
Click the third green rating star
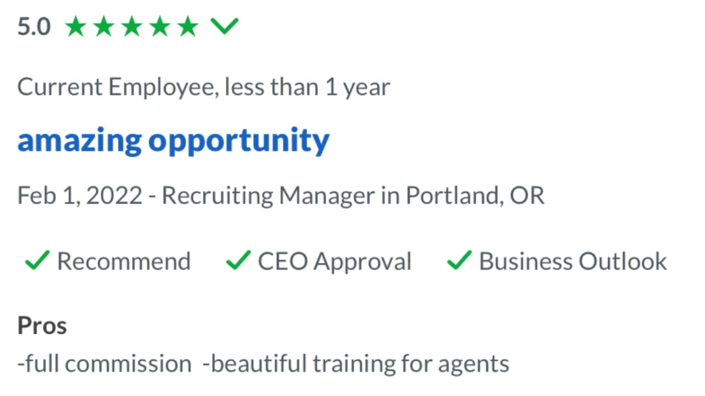click(x=132, y=27)
